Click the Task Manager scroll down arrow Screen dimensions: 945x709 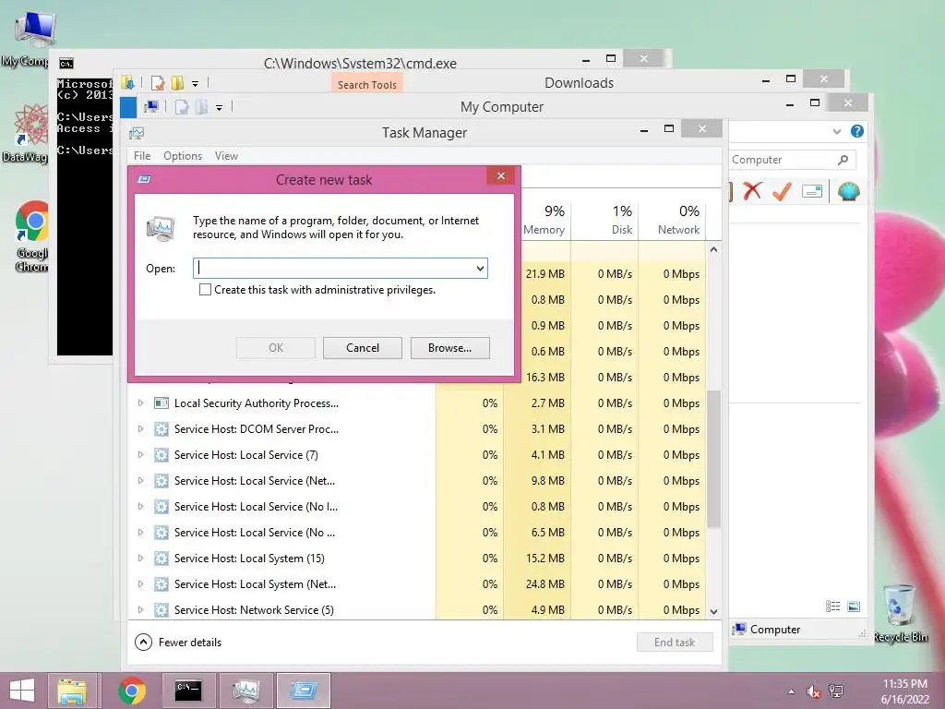[713, 611]
